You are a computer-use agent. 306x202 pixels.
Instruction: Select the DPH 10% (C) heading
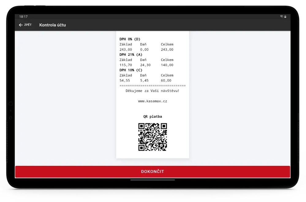pos(131,70)
